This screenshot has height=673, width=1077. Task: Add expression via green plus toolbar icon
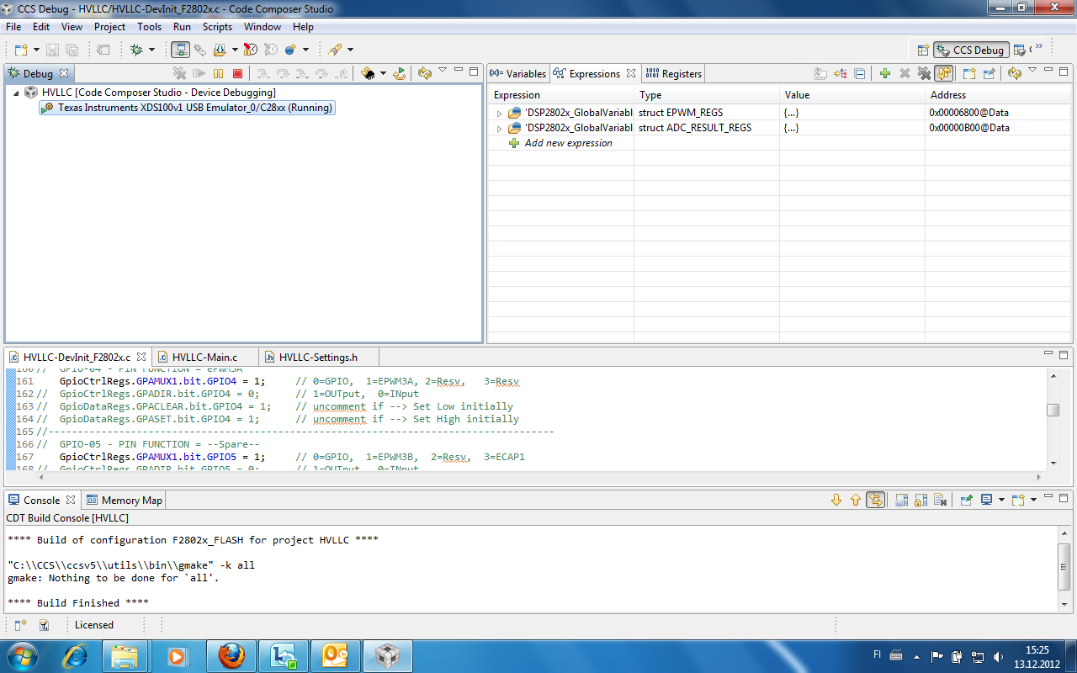tap(885, 74)
